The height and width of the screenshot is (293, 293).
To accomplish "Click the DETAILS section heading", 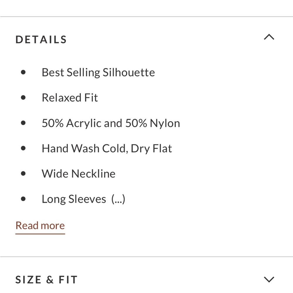I will pyautogui.click(x=41, y=40).
